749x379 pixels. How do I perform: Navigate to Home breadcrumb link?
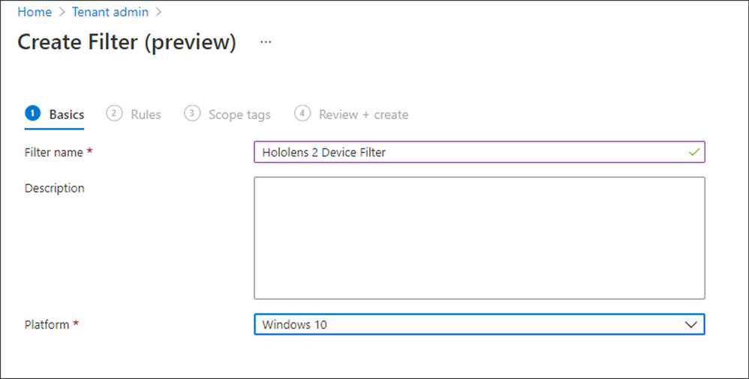[35, 12]
